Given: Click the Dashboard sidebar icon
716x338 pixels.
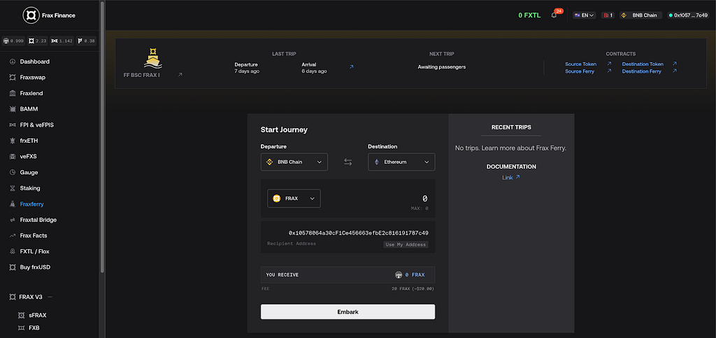Looking at the screenshot, I should pos(13,62).
